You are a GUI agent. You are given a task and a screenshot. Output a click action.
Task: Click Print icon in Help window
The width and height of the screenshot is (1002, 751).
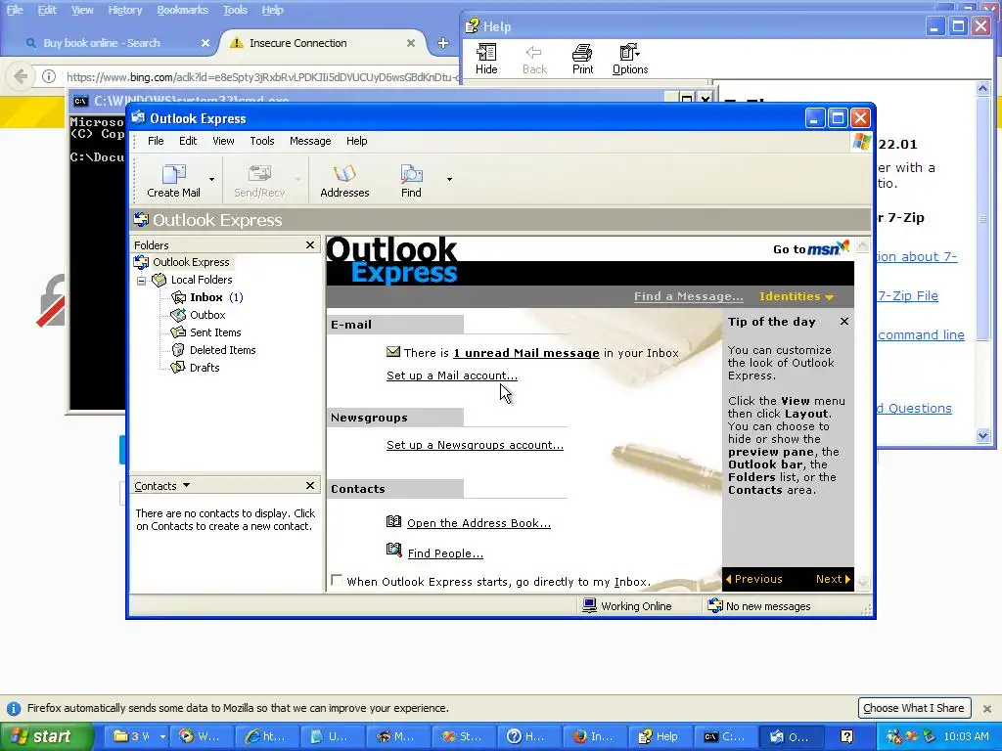[582, 53]
